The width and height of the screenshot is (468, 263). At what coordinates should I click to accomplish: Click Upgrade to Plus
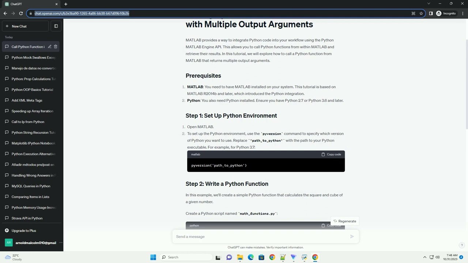31,230
